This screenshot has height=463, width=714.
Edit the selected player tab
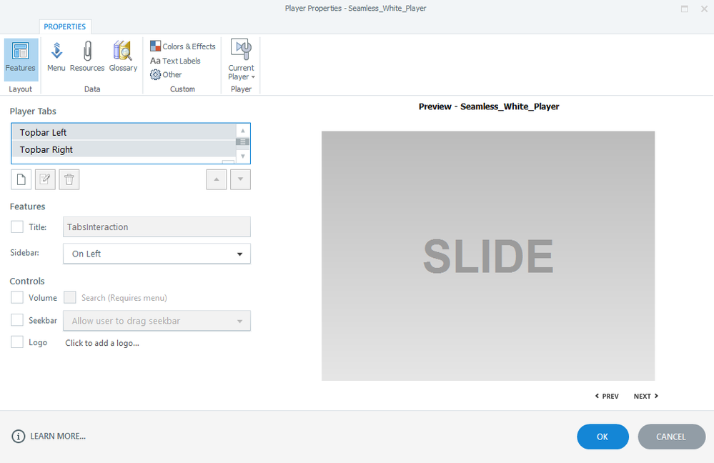point(45,179)
